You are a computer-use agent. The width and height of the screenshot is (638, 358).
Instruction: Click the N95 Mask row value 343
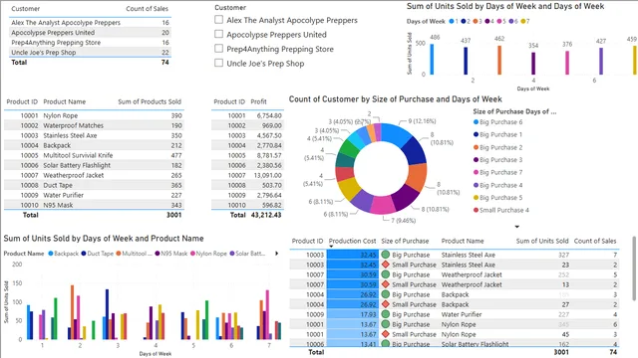pos(176,205)
